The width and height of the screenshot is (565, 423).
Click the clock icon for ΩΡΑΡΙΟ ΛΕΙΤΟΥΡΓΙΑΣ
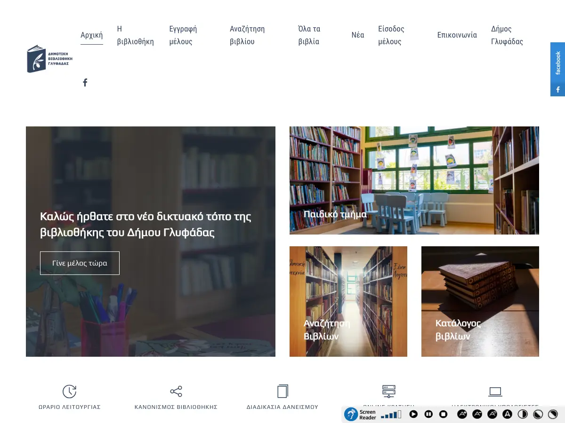(x=69, y=392)
